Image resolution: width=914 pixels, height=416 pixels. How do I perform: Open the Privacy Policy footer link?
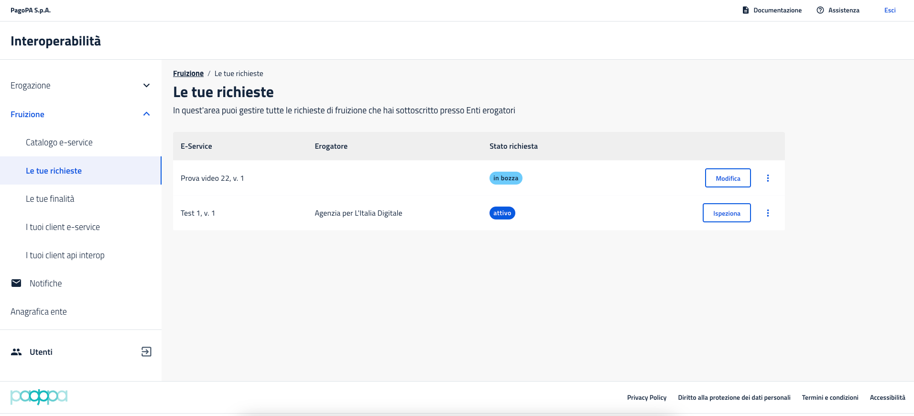pos(646,397)
